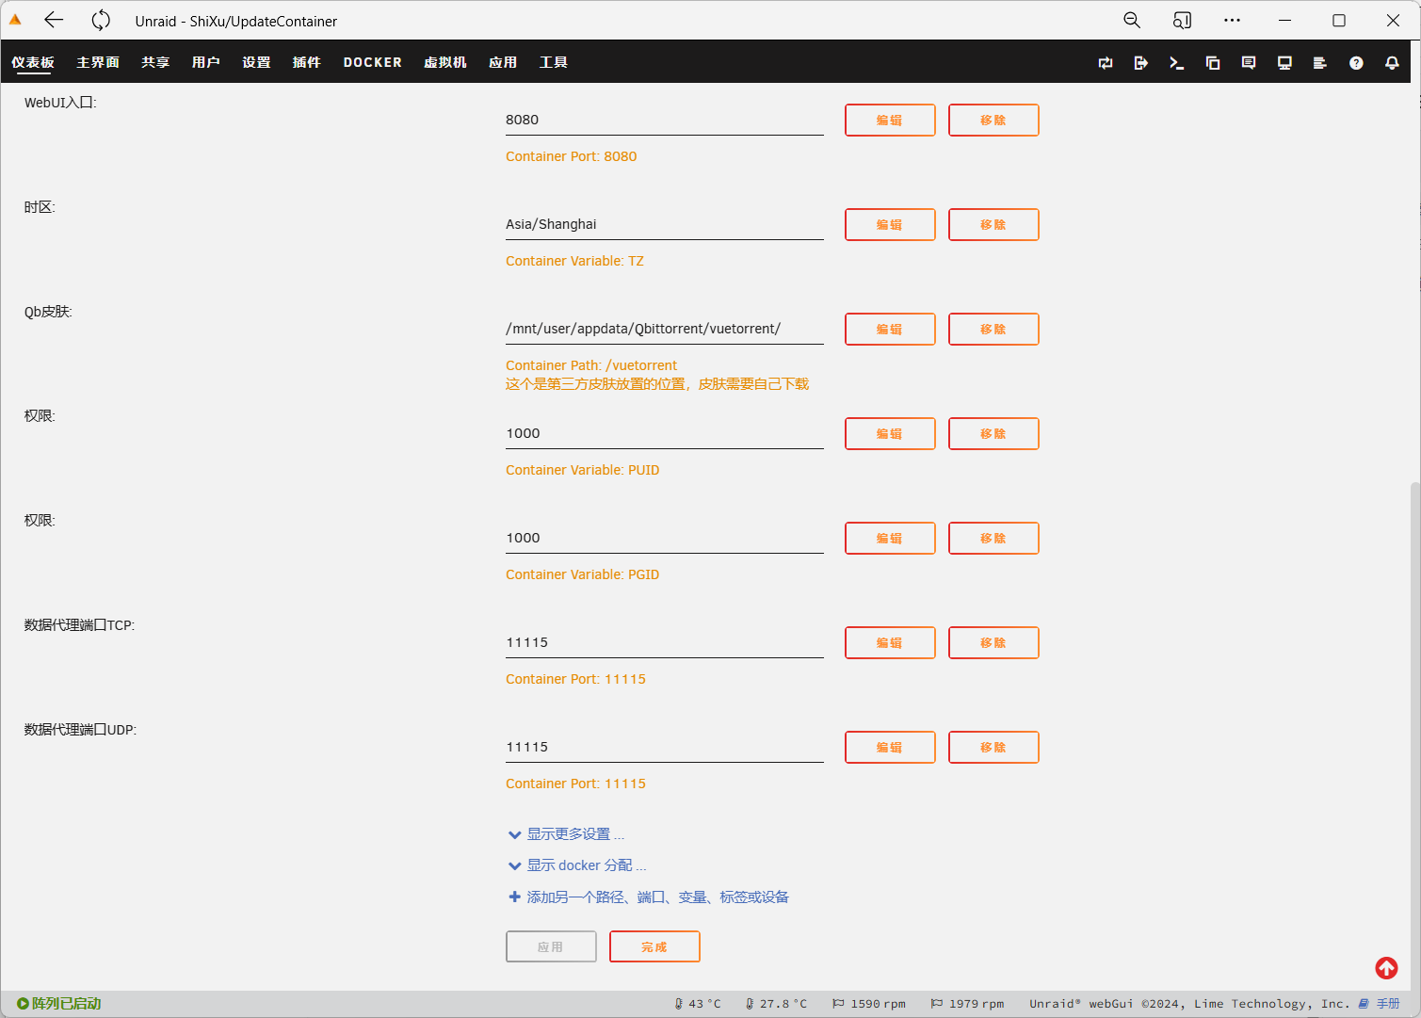
Task: Click the 完成 button
Action: [x=654, y=946]
